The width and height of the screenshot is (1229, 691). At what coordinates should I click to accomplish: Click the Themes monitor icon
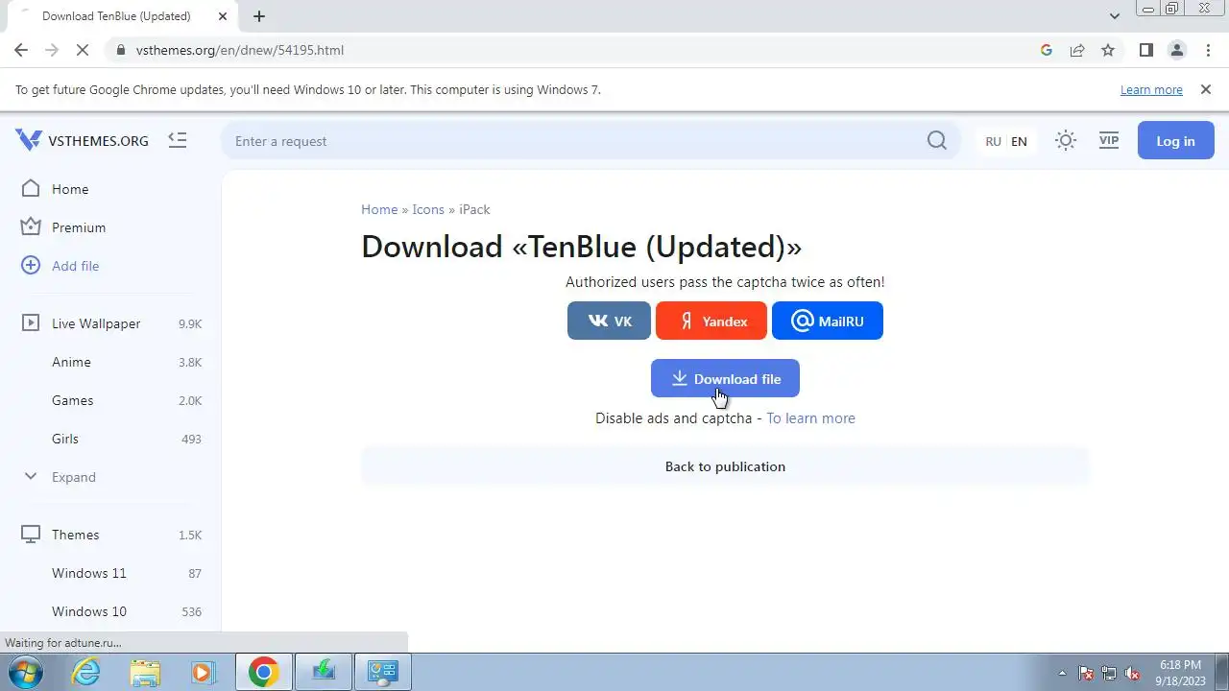coord(31,534)
